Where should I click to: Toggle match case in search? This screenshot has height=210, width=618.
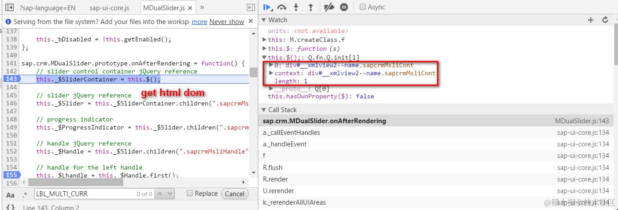[10, 194]
